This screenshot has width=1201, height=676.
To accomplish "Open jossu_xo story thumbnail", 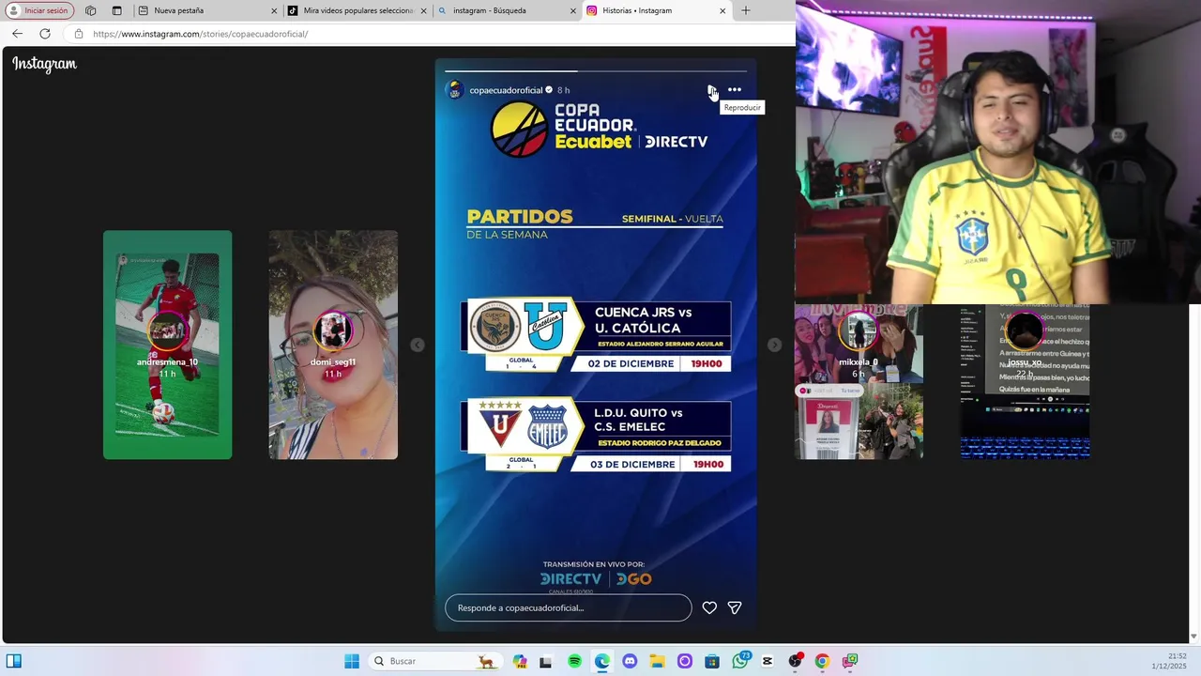I will (1025, 381).
